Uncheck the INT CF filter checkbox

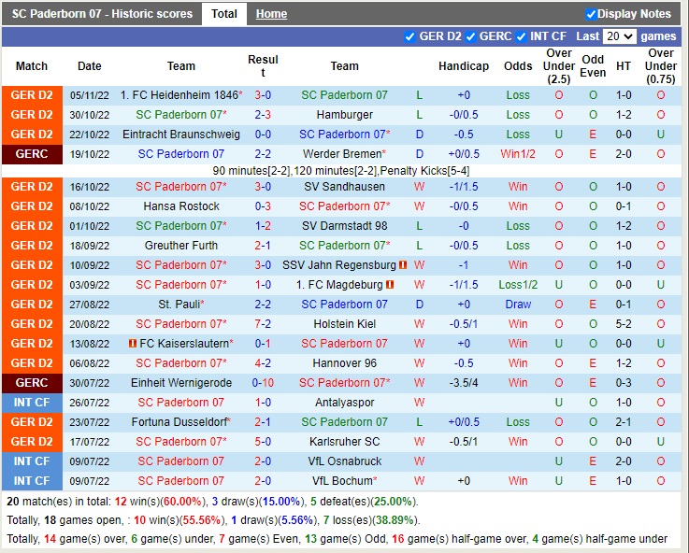click(x=521, y=36)
